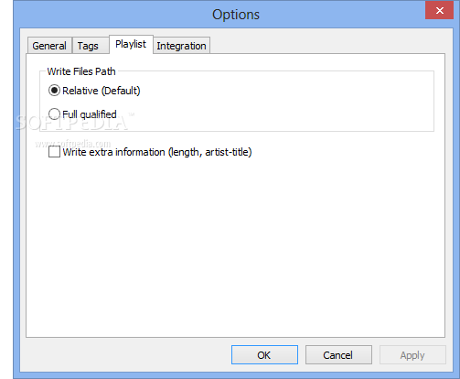Image resolution: width=460 pixels, height=379 pixels.
Task: Click the Options title bar text
Action: coord(236,15)
